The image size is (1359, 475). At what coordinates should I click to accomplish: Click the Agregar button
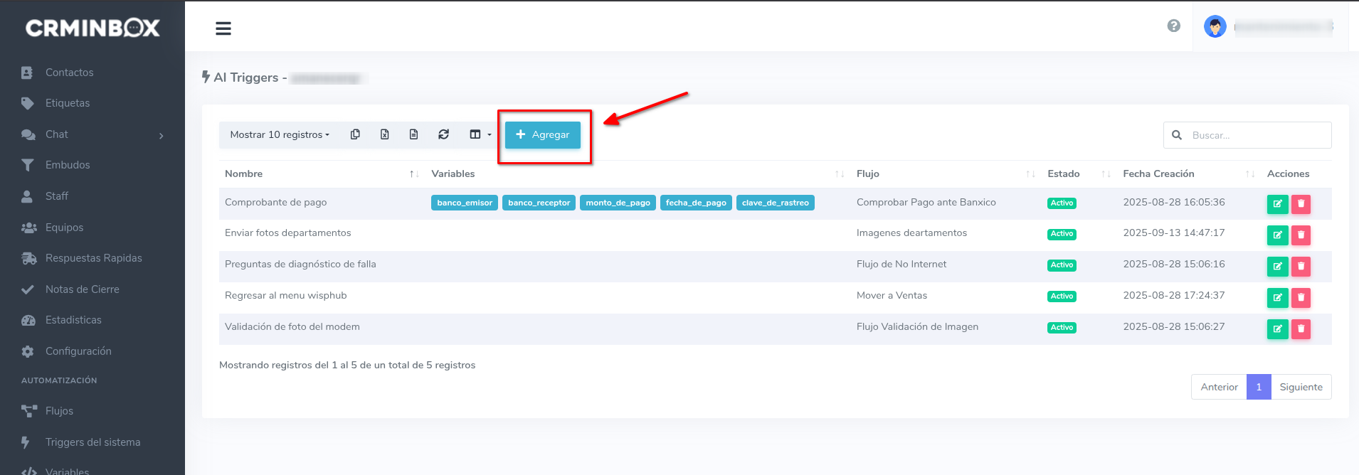pos(542,134)
